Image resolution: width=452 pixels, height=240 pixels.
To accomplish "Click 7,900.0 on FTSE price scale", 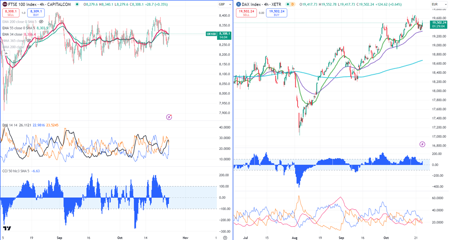I will point(225,113).
